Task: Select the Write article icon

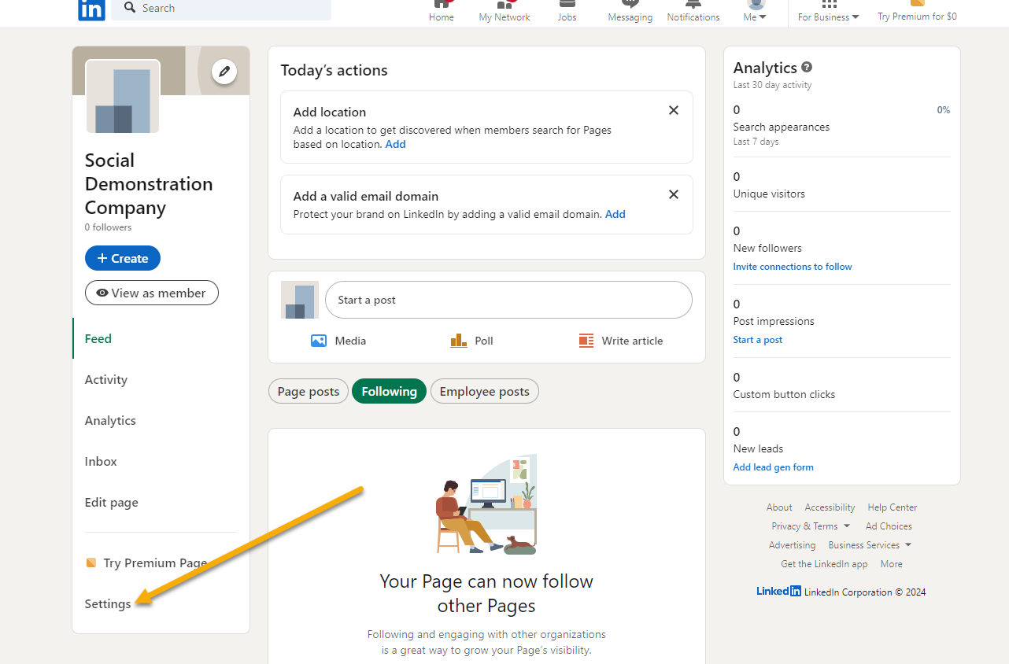Action: [586, 340]
